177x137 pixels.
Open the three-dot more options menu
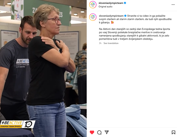[173, 5]
